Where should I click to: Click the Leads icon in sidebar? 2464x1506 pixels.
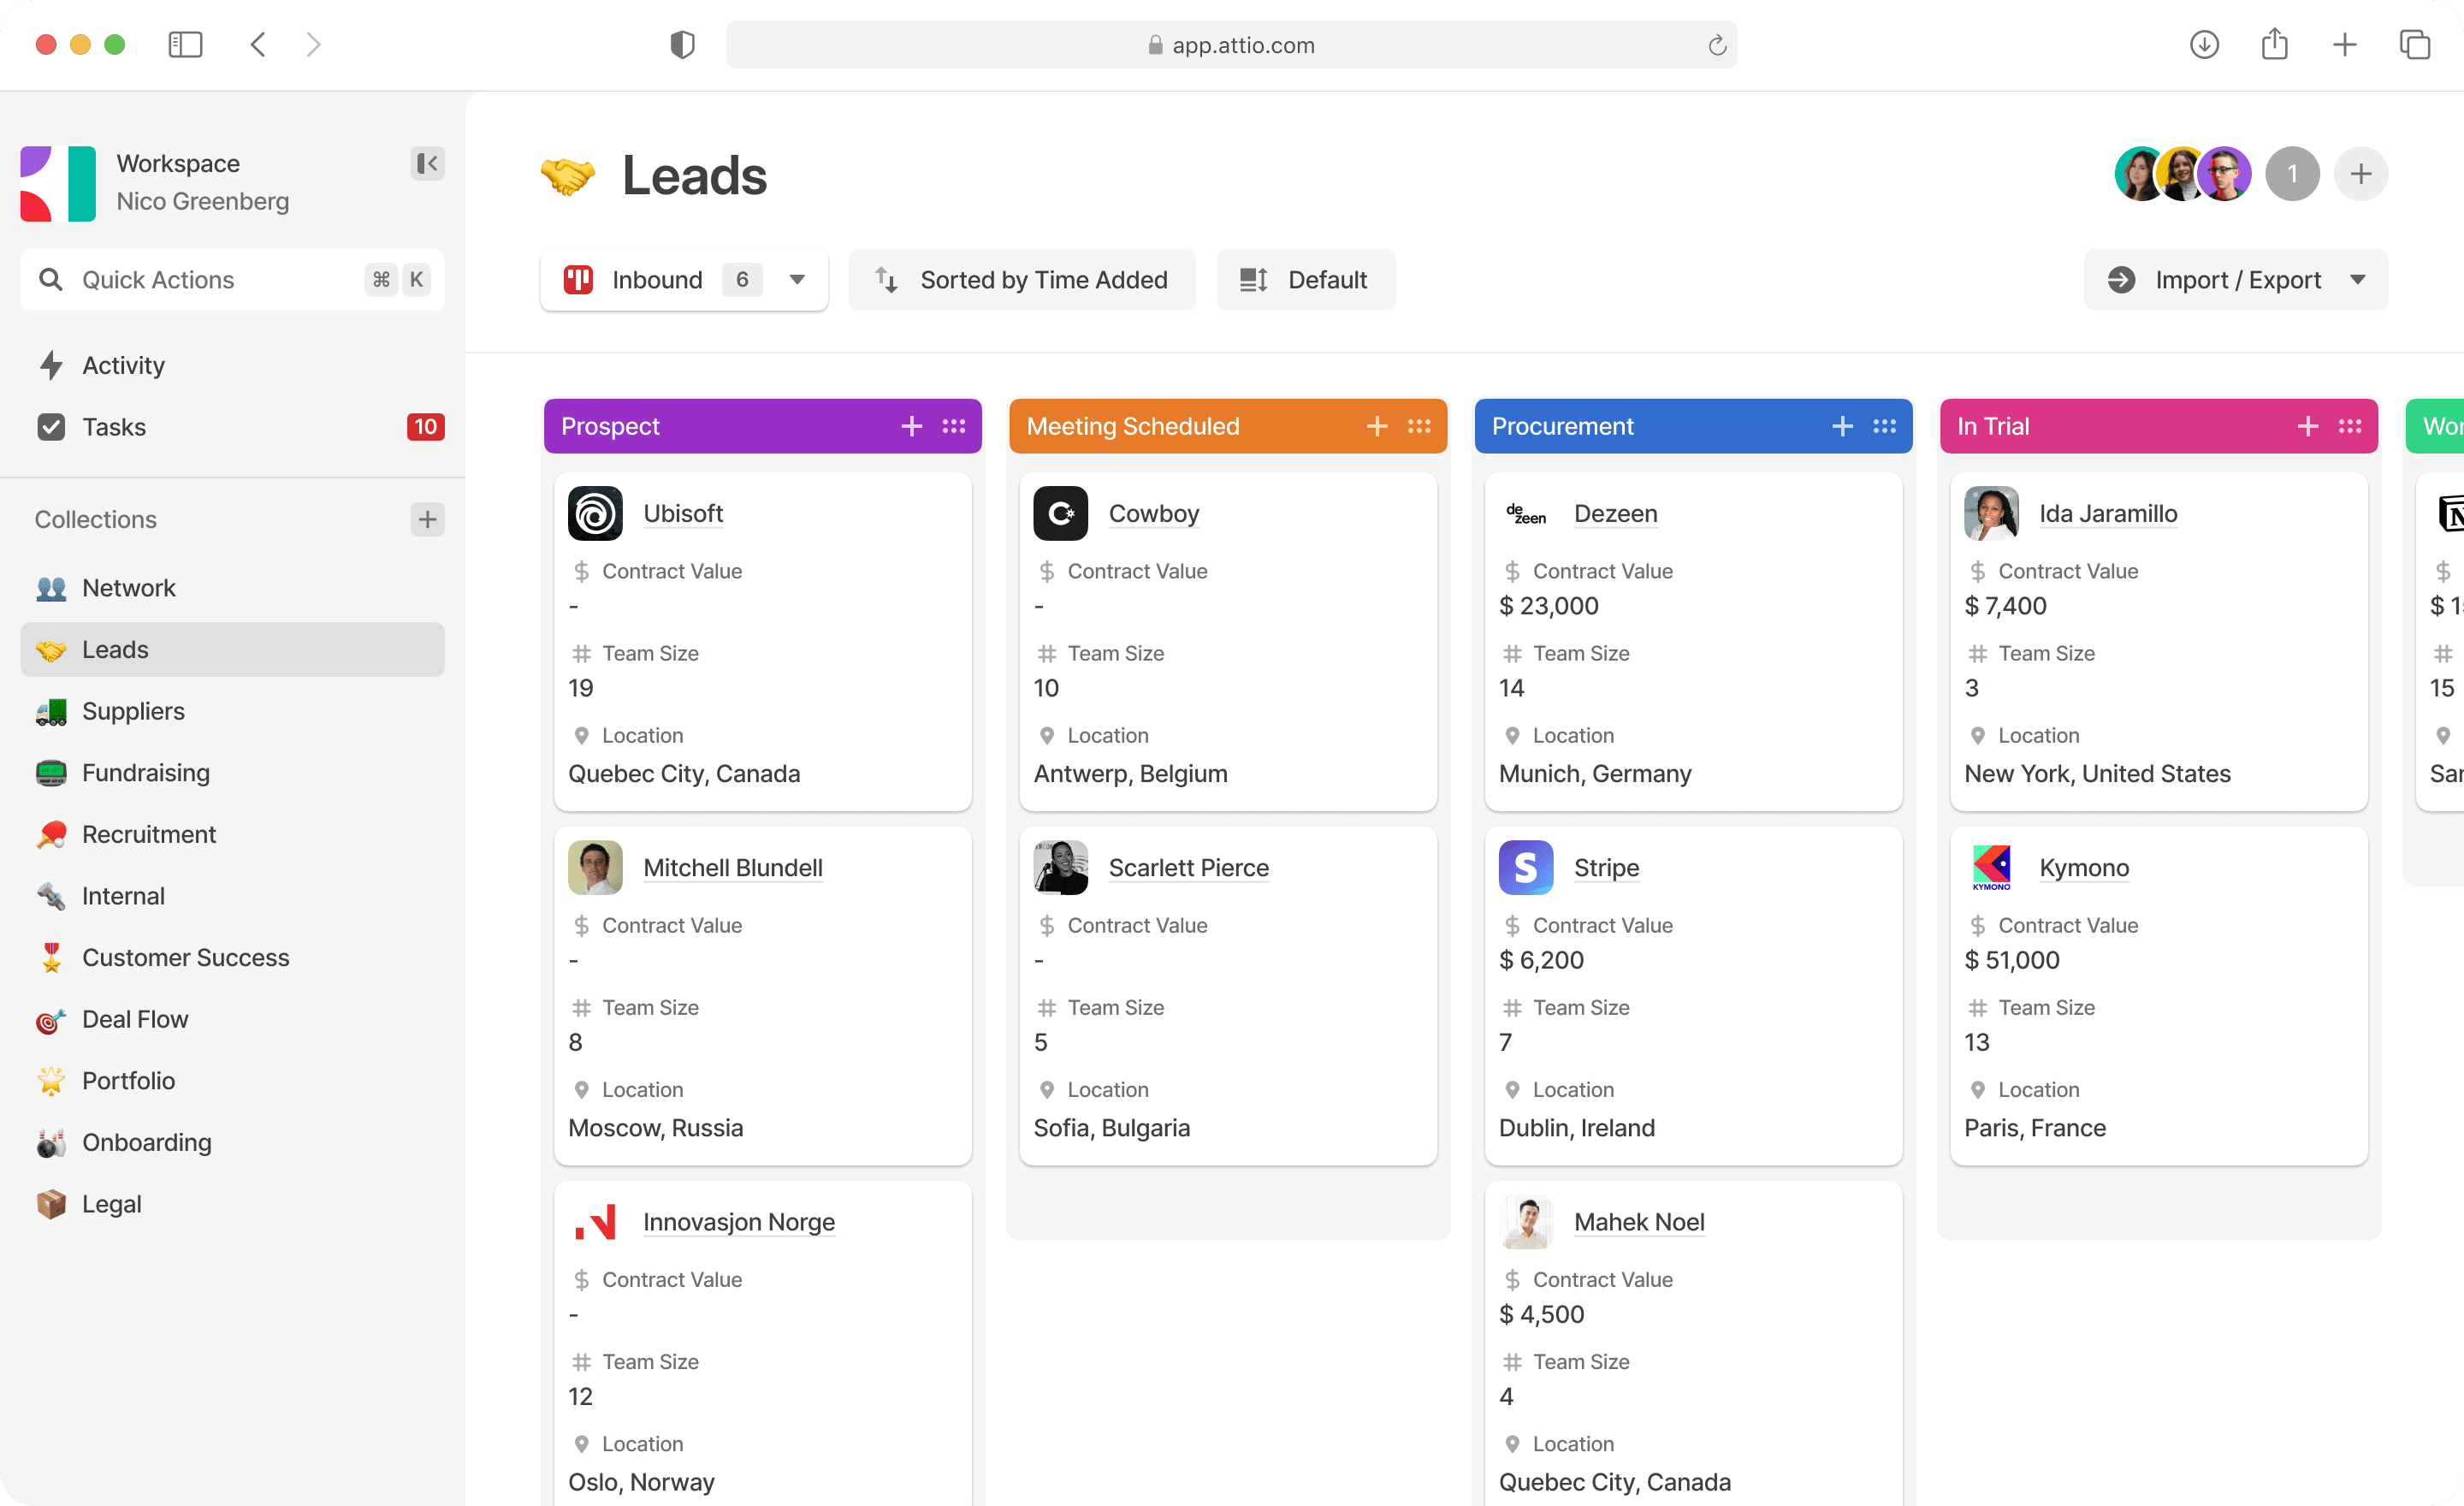[x=53, y=648]
